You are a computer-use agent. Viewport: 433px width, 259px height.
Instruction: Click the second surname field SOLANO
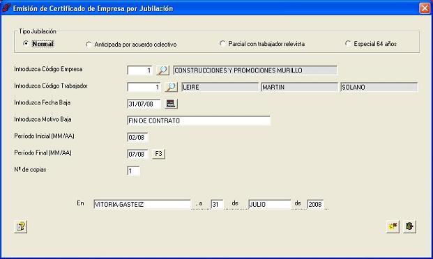pos(379,88)
